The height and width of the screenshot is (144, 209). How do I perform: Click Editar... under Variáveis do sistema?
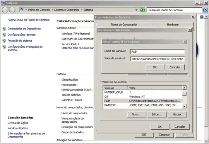click(157, 115)
